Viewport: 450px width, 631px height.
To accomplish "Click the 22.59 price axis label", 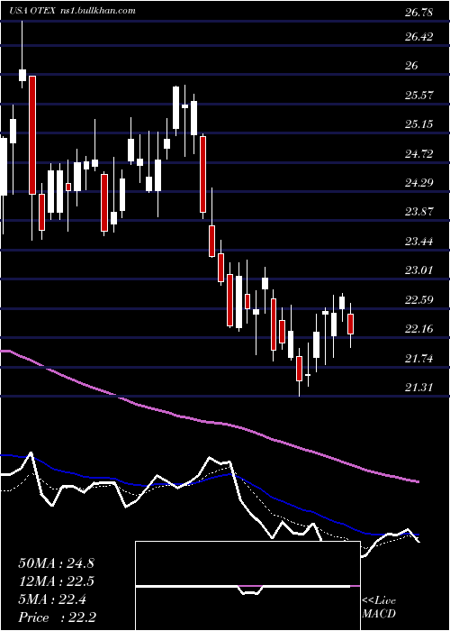I will click(418, 300).
